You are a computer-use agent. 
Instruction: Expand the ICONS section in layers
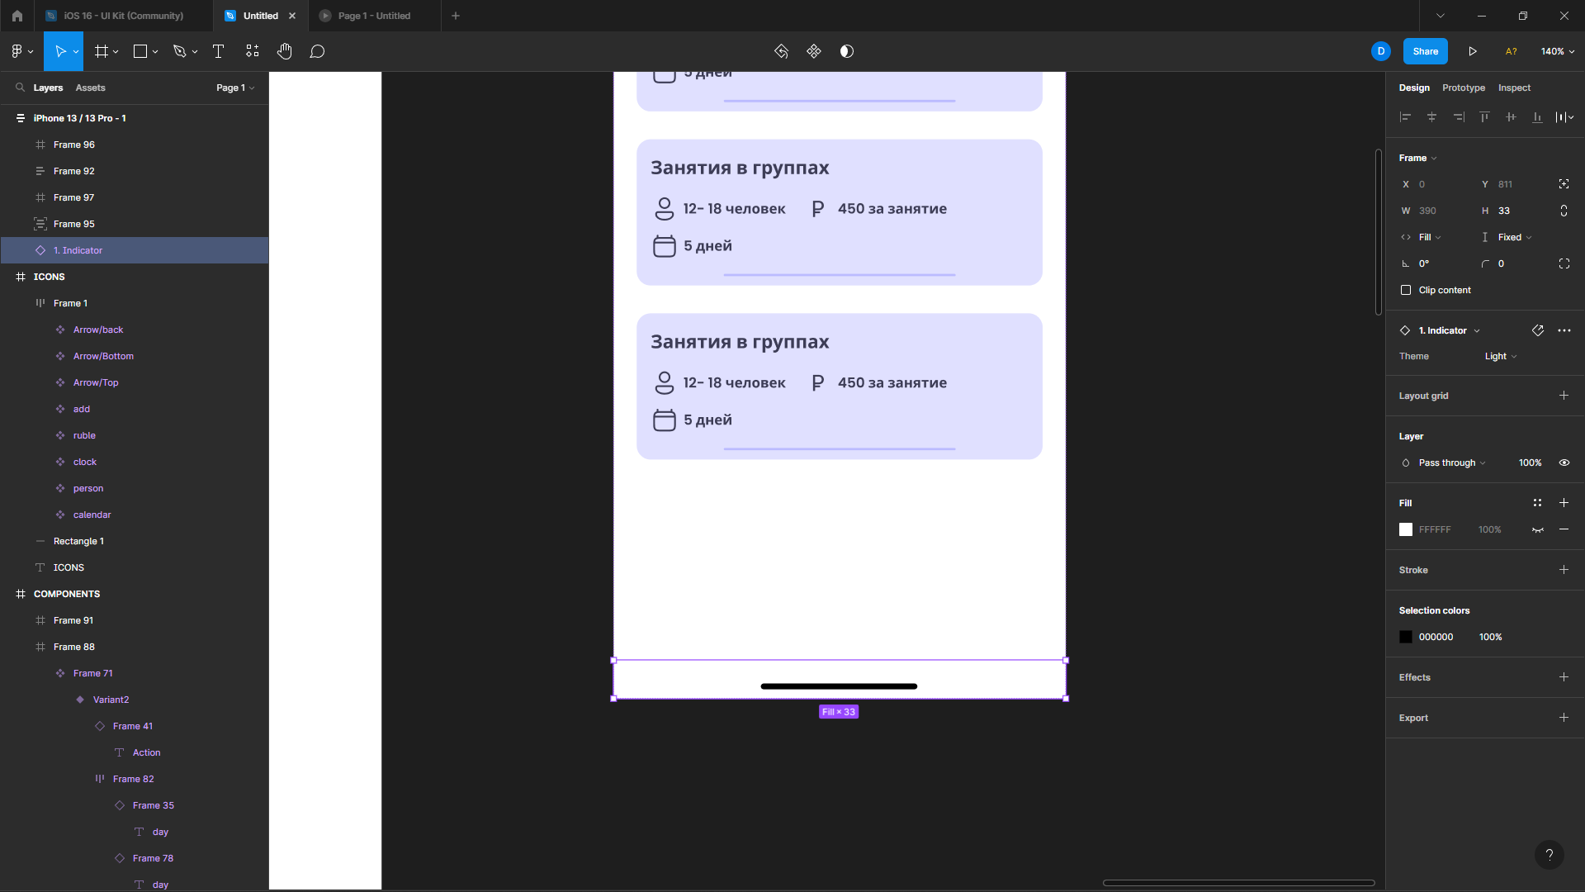point(18,277)
